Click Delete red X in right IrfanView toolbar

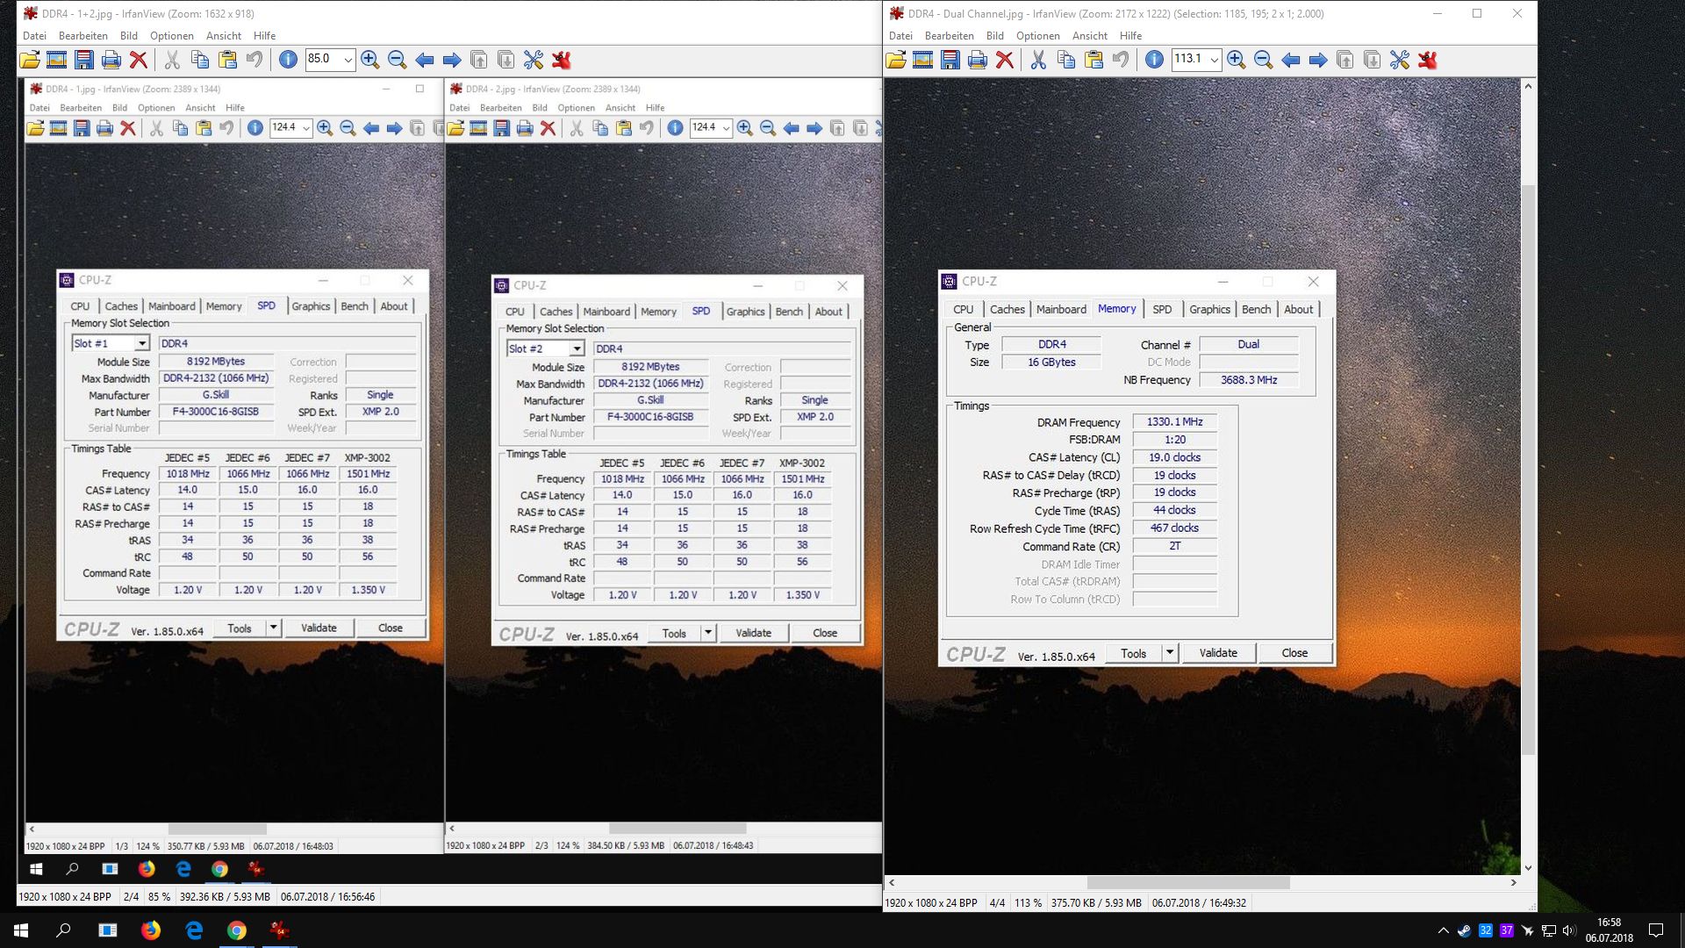coord(1005,60)
